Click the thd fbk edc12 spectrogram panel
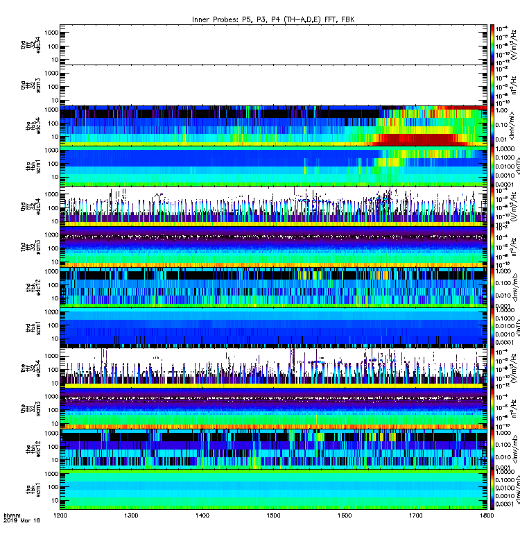The width and height of the screenshot is (520, 555). 273,287
